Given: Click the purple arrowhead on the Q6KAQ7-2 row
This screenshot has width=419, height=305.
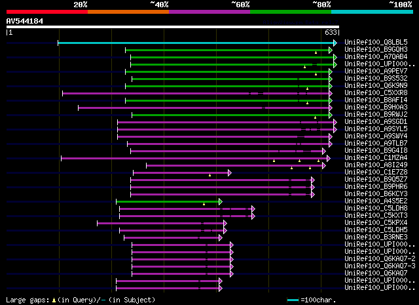Looking at the screenshot, I should coord(232,260).
